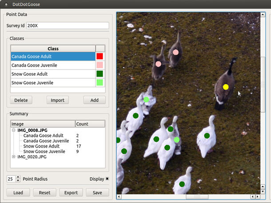Select the Snow Goose Juvenile summary row
This screenshot has height=203, width=271.
(x=44, y=152)
